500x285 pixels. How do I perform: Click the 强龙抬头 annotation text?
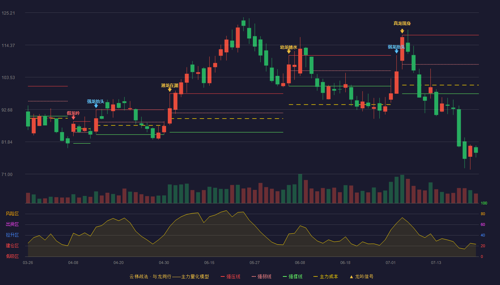(x=96, y=101)
